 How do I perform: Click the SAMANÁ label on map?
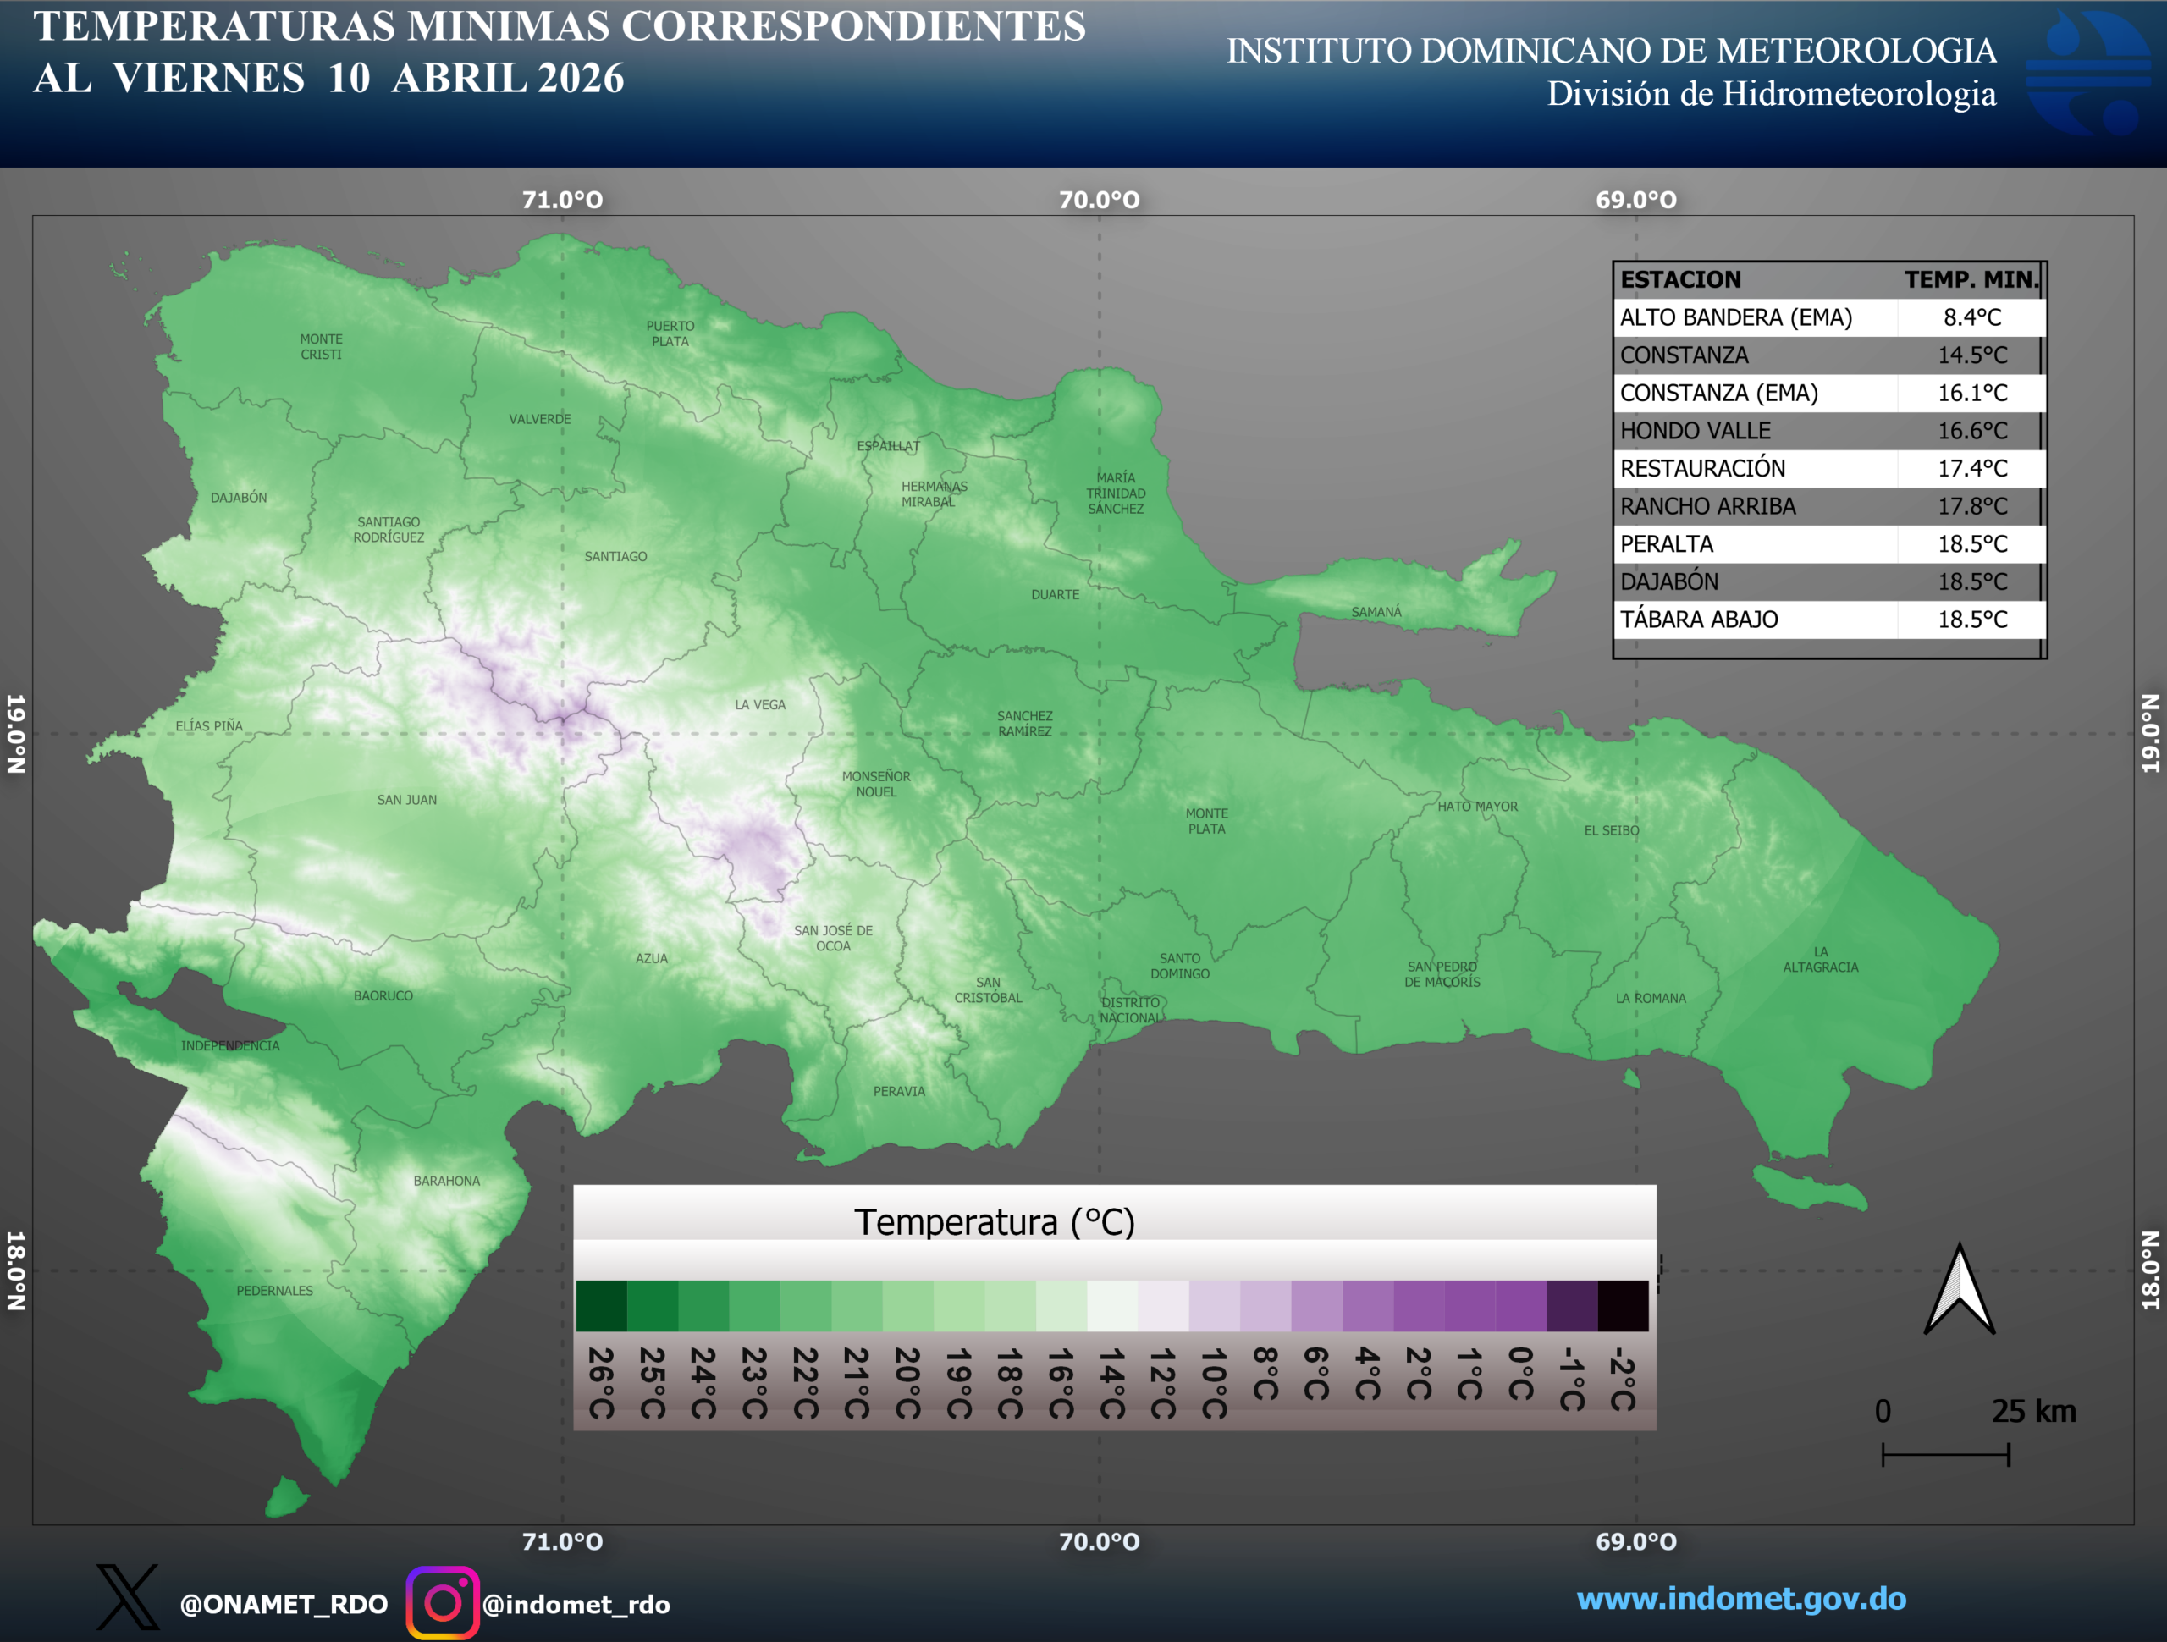click(x=1376, y=612)
